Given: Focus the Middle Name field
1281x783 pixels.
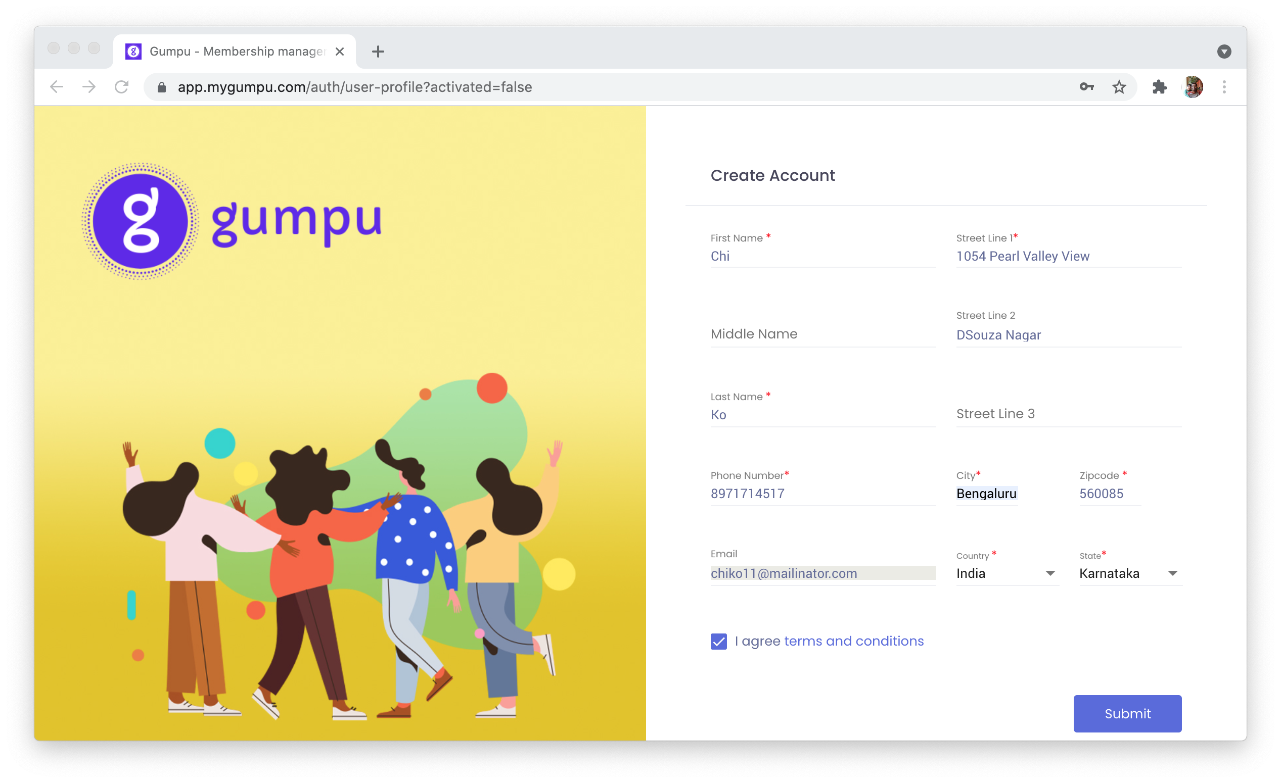Looking at the screenshot, I should [823, 334].
